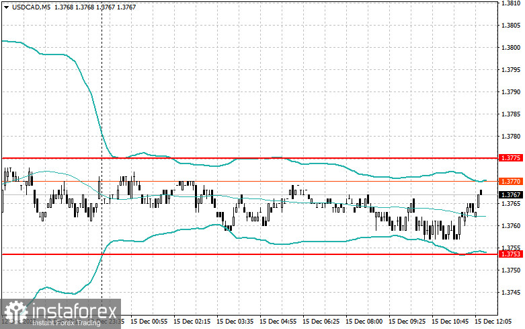Select the 15 Dec 09:25 time label
This screenshot has width=525, height=329.
point(407,322)
